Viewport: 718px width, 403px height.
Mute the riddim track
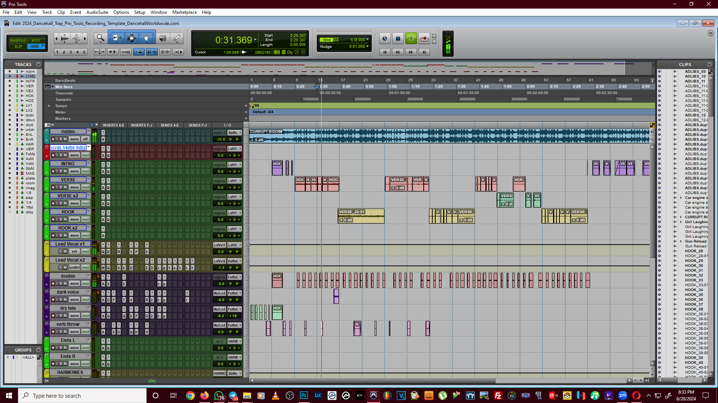[65, 139]
